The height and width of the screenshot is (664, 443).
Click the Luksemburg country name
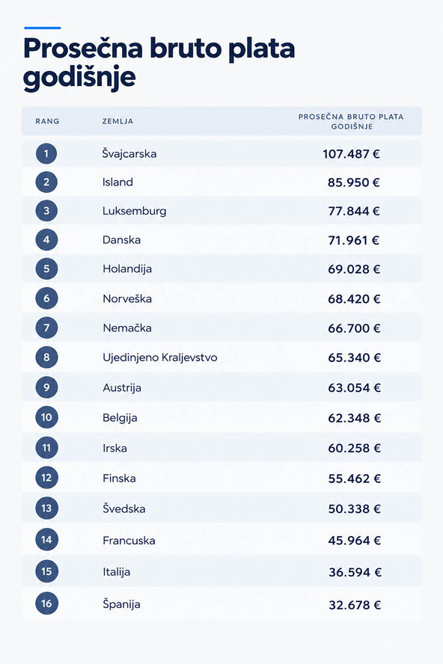(135, 211)
